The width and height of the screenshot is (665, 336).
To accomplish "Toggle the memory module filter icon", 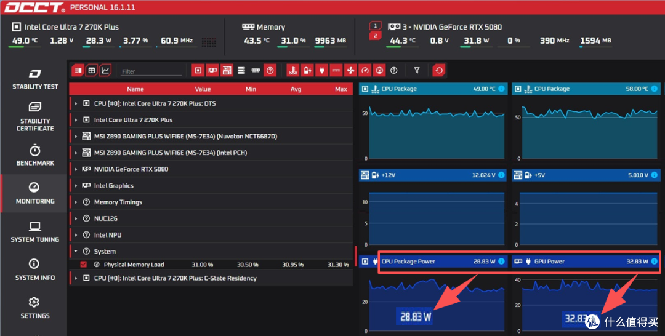I will tap(256, 70).
